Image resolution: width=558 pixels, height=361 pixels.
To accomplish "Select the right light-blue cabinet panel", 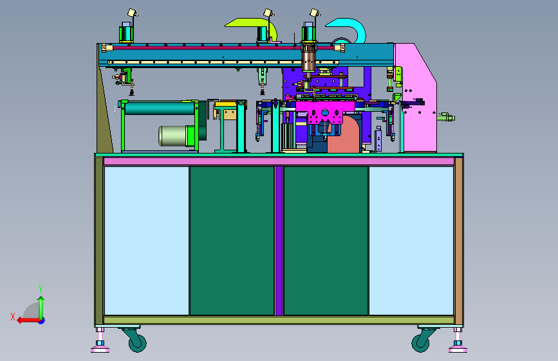I will click(x=411, y=240).
